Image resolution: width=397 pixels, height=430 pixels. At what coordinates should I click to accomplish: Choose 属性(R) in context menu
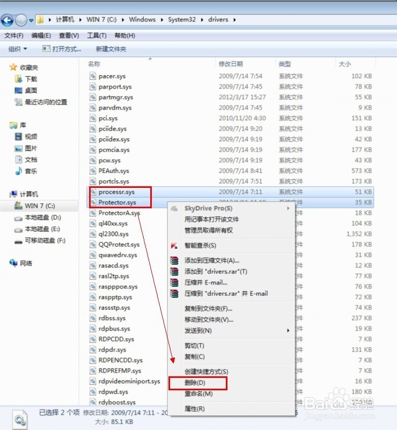point(232,409)
